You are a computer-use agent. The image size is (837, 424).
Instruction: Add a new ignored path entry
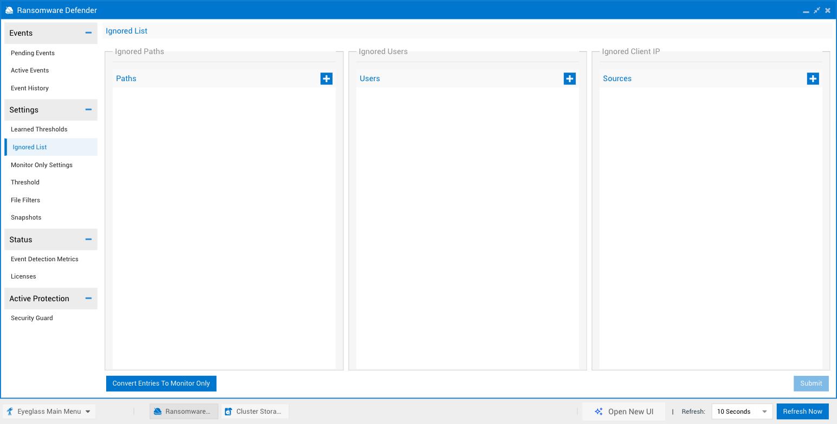pyautogui.click(x=326, y=78)
